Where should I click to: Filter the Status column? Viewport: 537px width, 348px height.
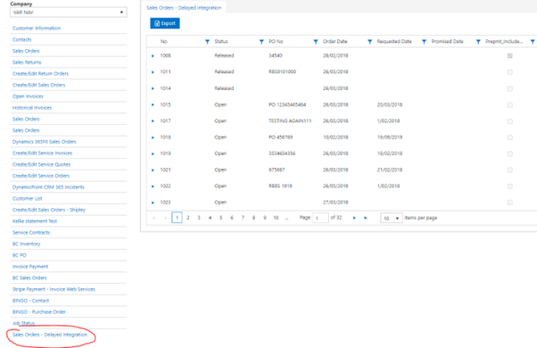[x=261, y=42]
